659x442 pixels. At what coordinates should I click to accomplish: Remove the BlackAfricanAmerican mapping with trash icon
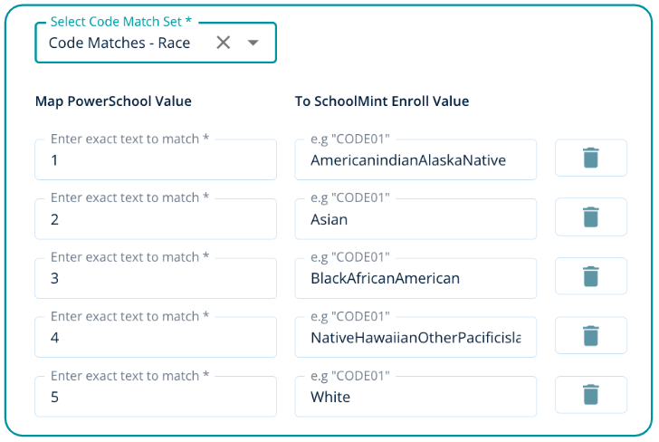pyautogui.click(x=590, y=277)
